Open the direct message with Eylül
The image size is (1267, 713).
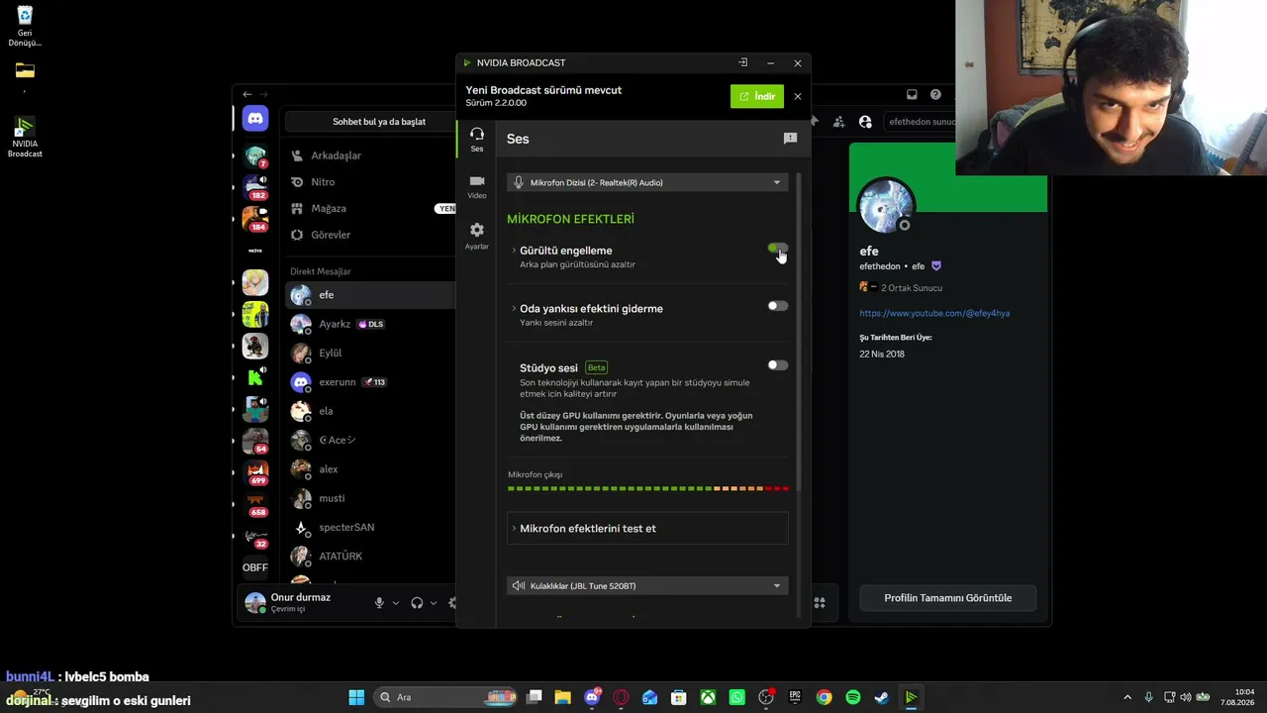tap(370, 353)
